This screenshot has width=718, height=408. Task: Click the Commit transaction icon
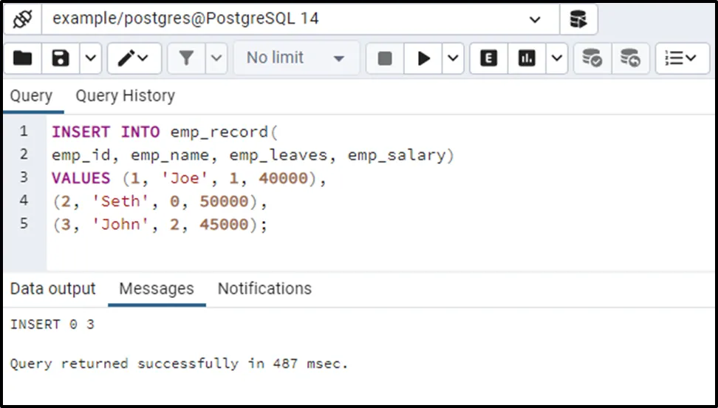point(592,58)
